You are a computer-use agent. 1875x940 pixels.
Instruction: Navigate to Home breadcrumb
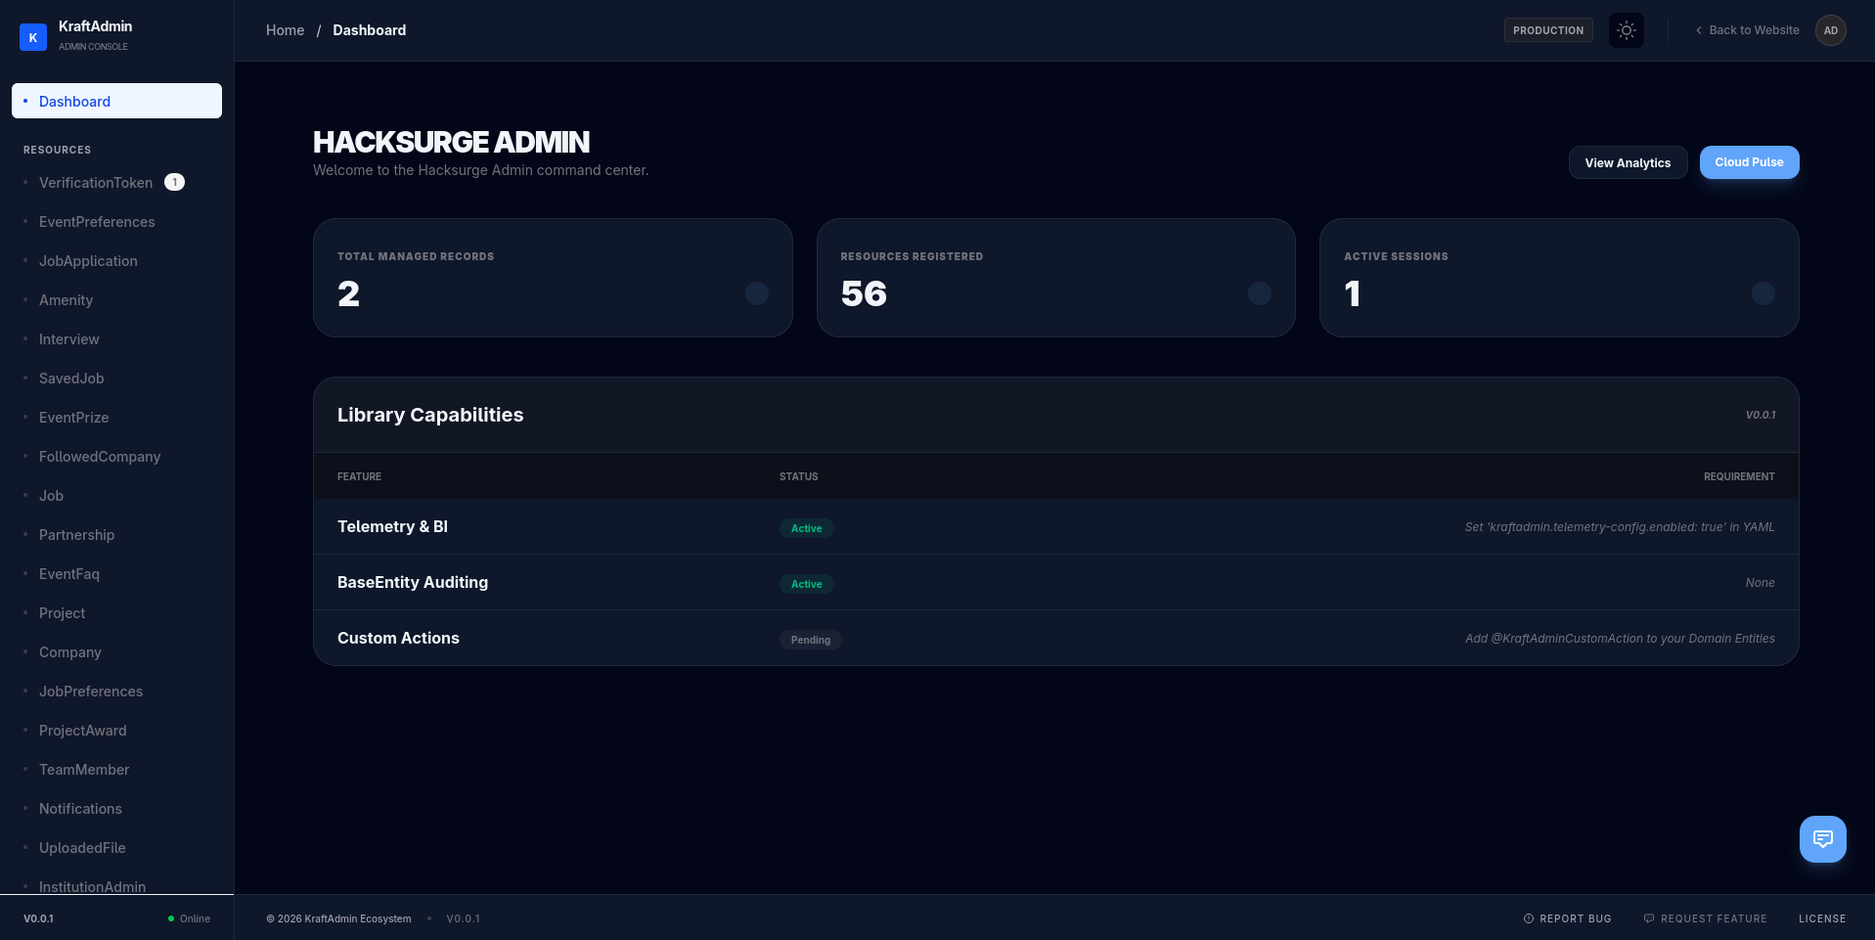[x=285, y=30]
